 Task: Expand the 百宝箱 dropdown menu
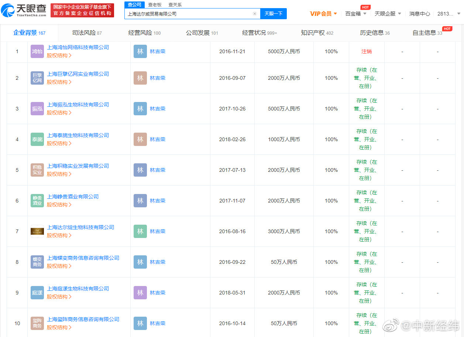pos(353,13)
